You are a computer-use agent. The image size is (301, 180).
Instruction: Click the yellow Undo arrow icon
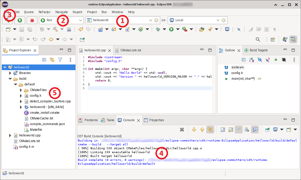[81, 29]
